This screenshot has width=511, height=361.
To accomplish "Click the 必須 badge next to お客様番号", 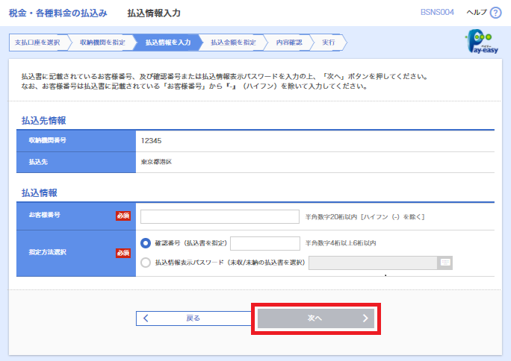I will tap(123, 216).
